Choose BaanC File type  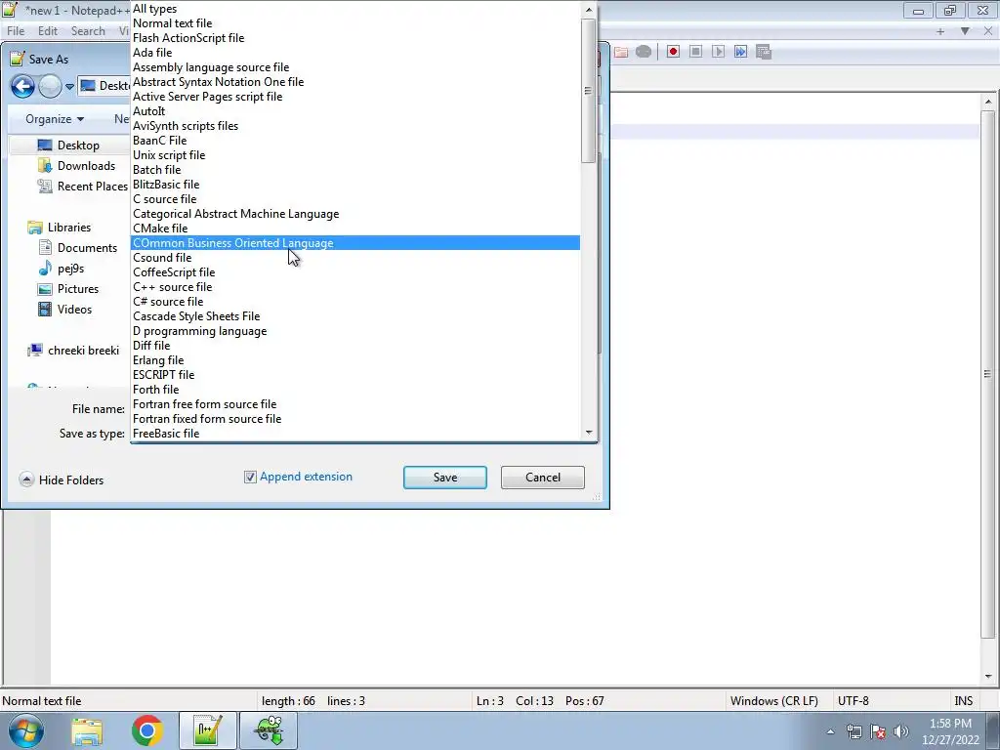(355, 141)
